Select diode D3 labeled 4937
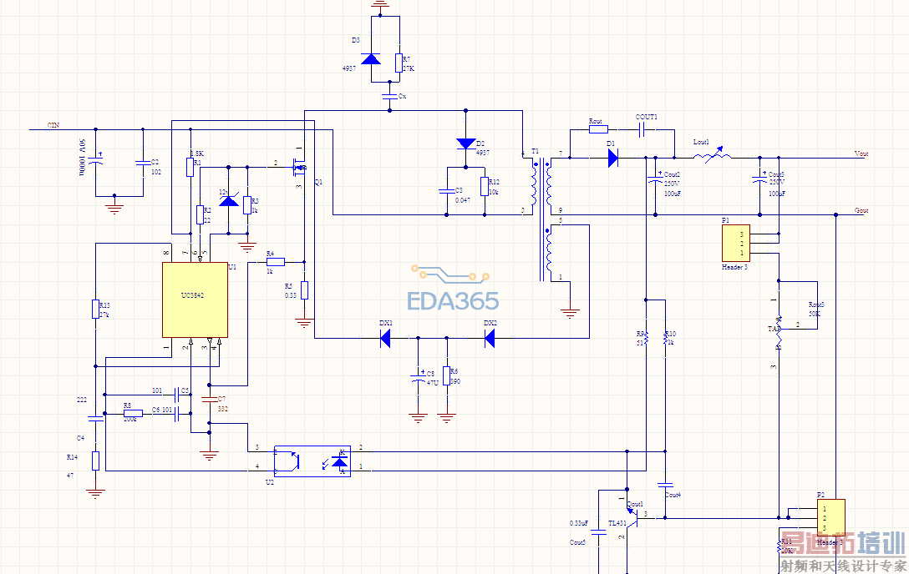Viewport: 909px width, 574px height. 371,58
